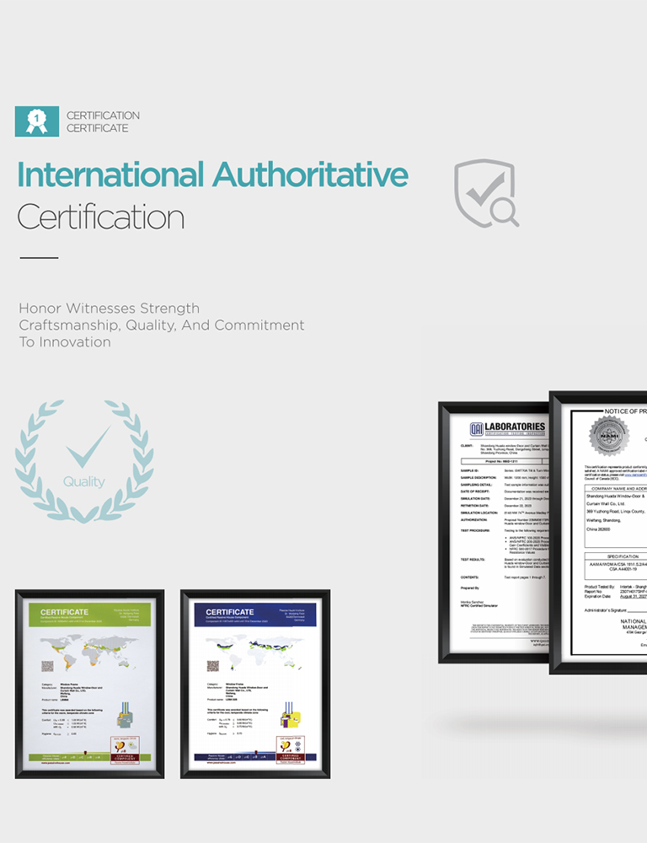The image size is (647, 843).
Task: Click the 'To Innovation' line
Action: click(65, 342)
